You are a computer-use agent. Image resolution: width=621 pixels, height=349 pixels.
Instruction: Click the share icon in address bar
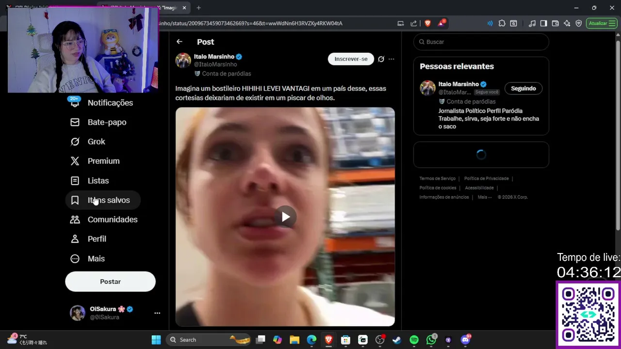click(413, 23)
